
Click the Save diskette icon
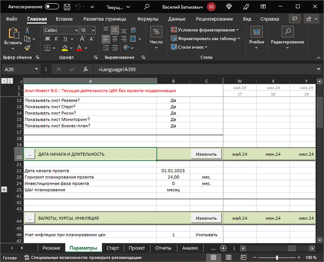[67, 7]
